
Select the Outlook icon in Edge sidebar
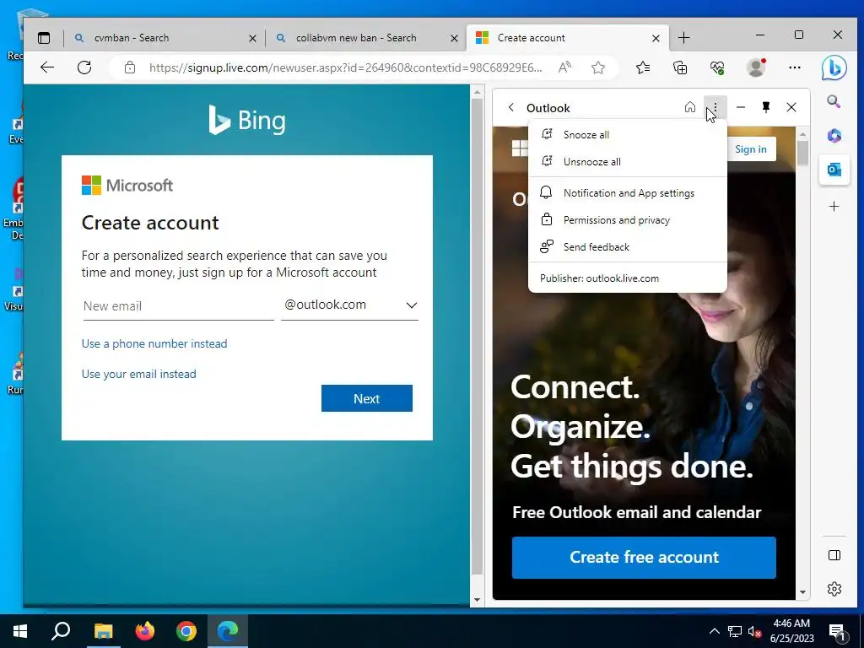834,170
